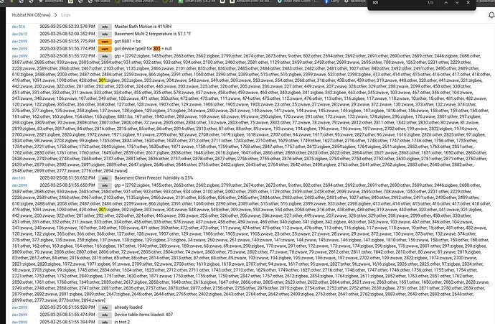Click the Logs breadcrumb
Screen dimensions: 495x324
[66, 15]
